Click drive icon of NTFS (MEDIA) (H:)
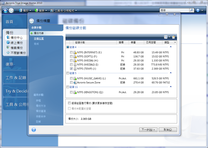This screenshot has height=148, width=208. (x=75, y=61)
